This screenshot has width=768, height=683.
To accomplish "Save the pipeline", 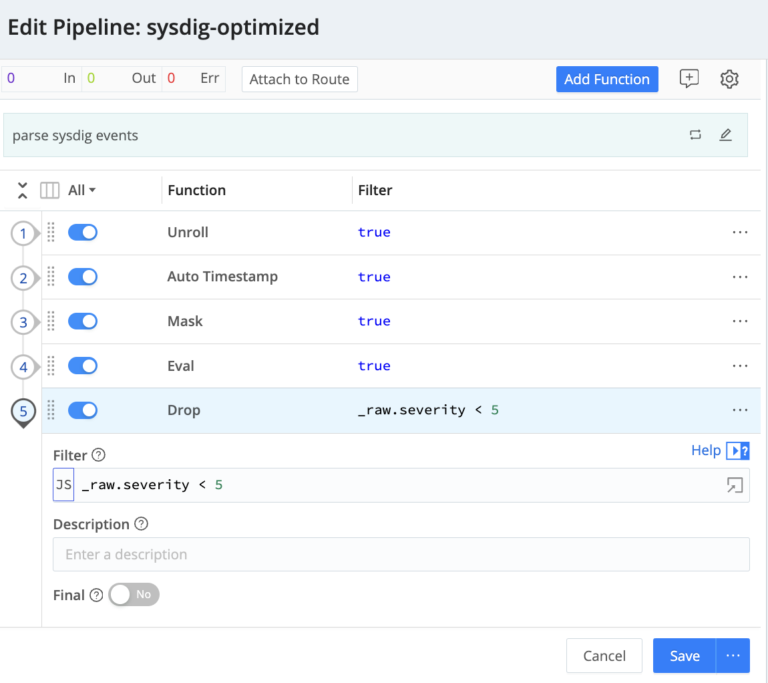I will coord(685,656).
